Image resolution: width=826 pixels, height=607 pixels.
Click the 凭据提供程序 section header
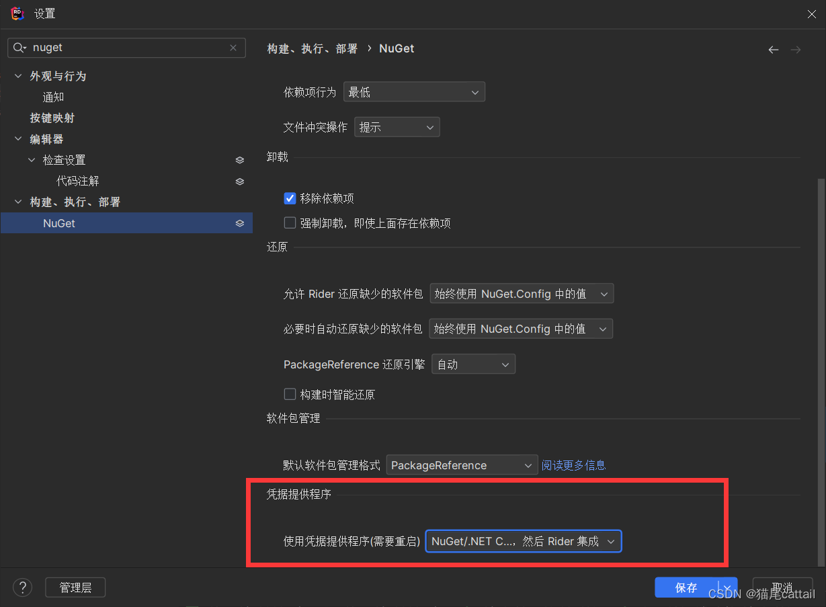pos(299,495)
